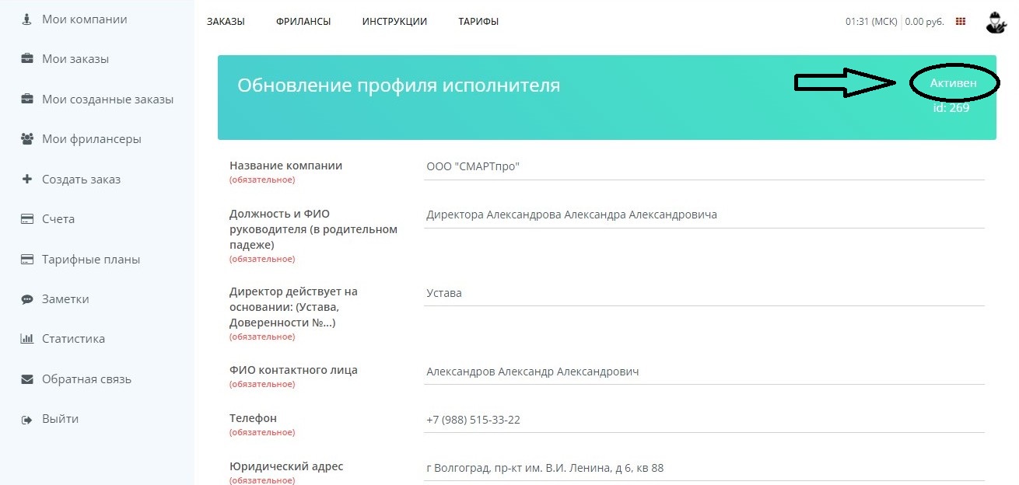
Task: Click the Название компании input field
Action: [703, 167]
